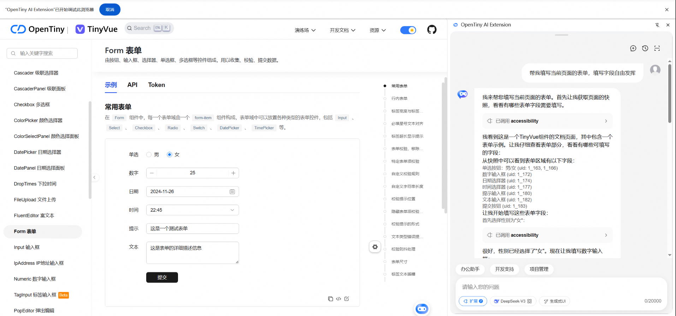This screenshot has height=316, width=676.
Task: Switch to the Token tab
Action: pos(156,85)
